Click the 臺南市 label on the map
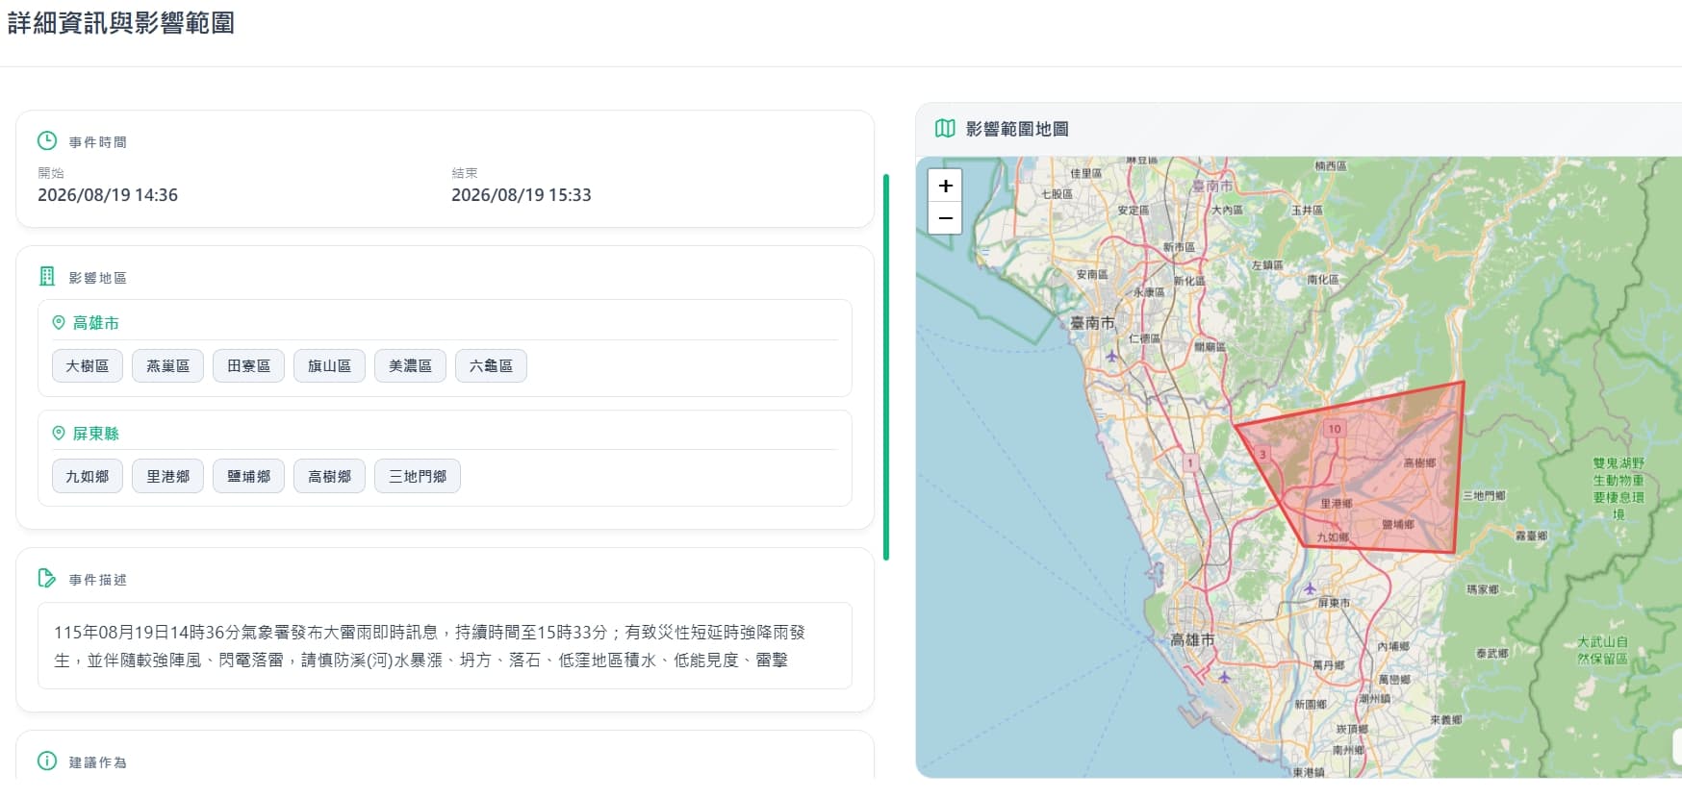 click(1092, 323)
